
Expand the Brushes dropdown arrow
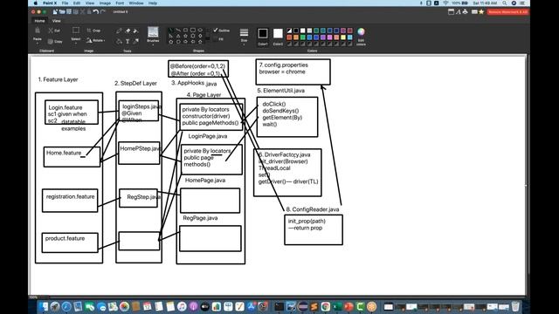pos(153,44)
